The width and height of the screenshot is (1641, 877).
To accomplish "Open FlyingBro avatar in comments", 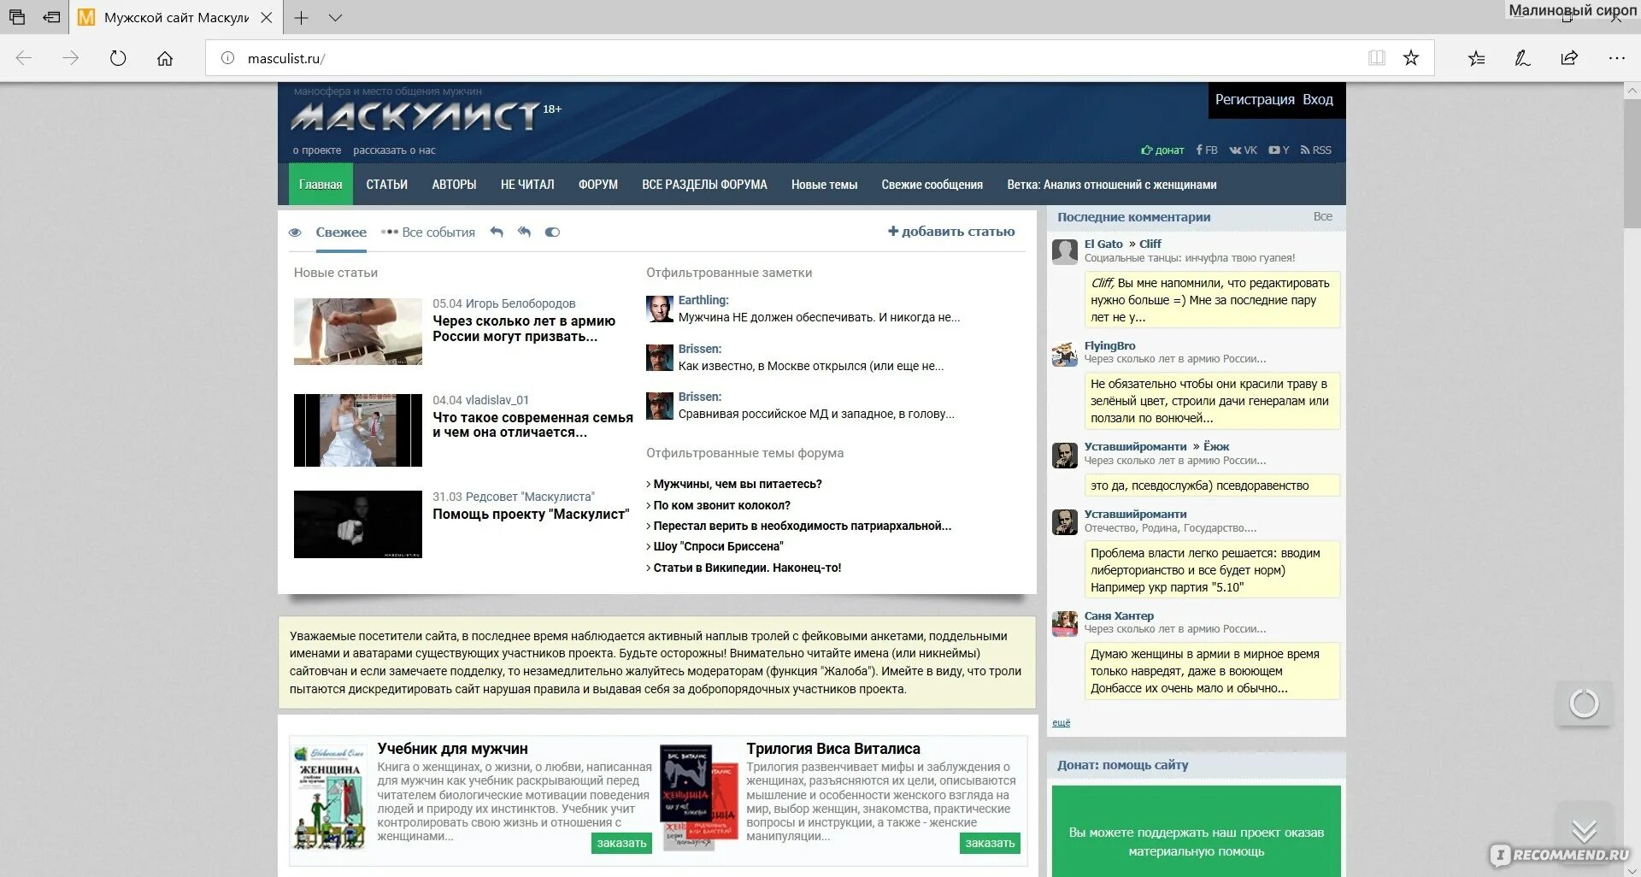I will (1064, 354).
